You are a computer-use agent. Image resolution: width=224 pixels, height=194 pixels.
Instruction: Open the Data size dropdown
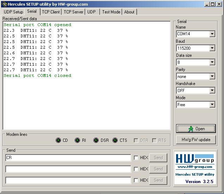click(212, 62)
